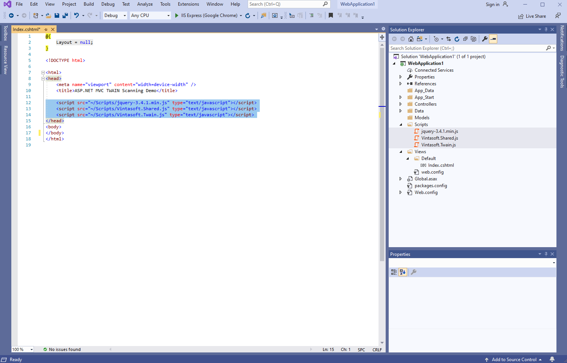This screenshot has height=363, width=567.
Task: Toggle pin on Index.cshtml tab
Action: pyautogui.click(x=46, y=29)
